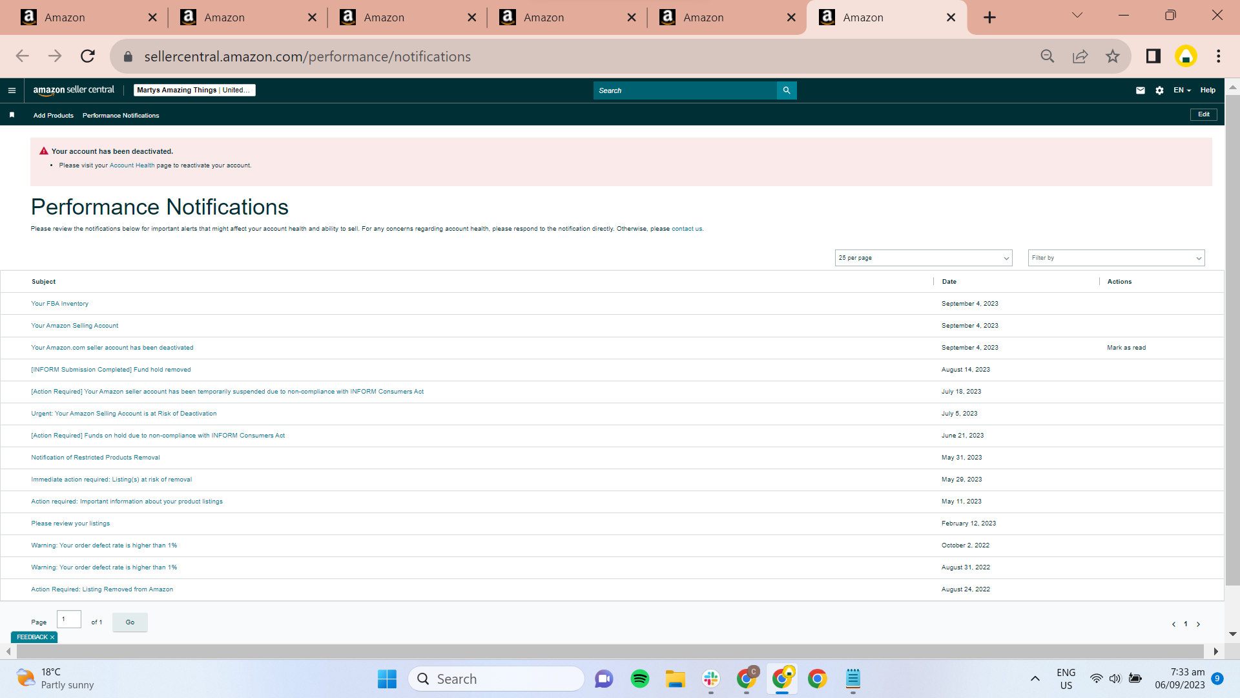This screenshot has width=1240, height=698.
Task: Click the Windows taskbar Search box
Action: click(496, 679)
